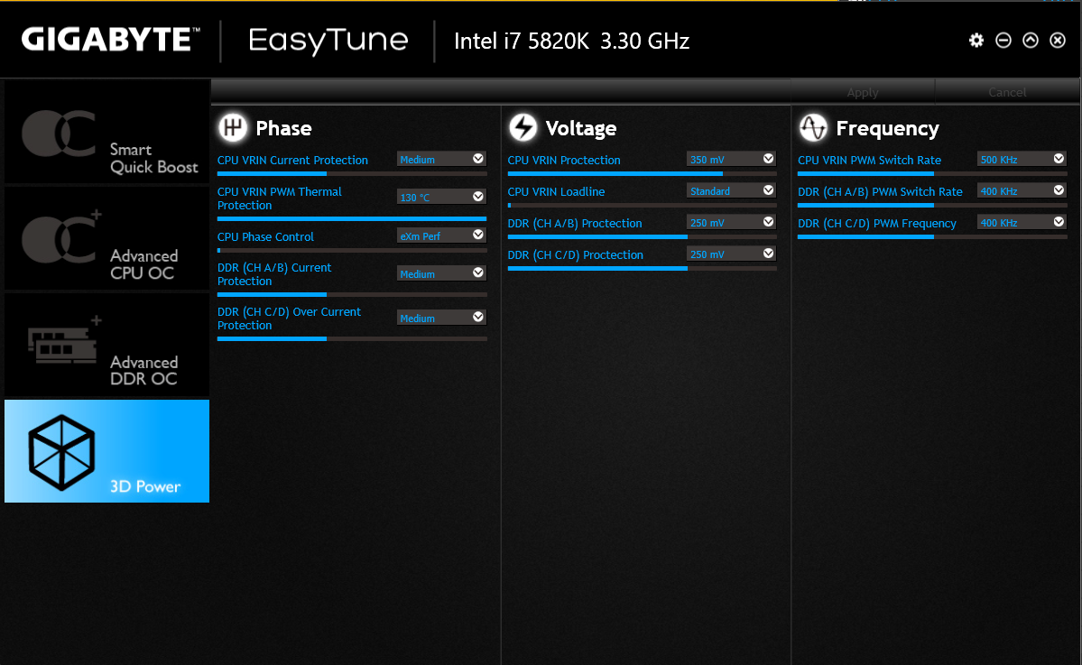This screenshot has width=1082, height=665.
Task: Click the 3D Power cube icon
Action: coord(61,452)
